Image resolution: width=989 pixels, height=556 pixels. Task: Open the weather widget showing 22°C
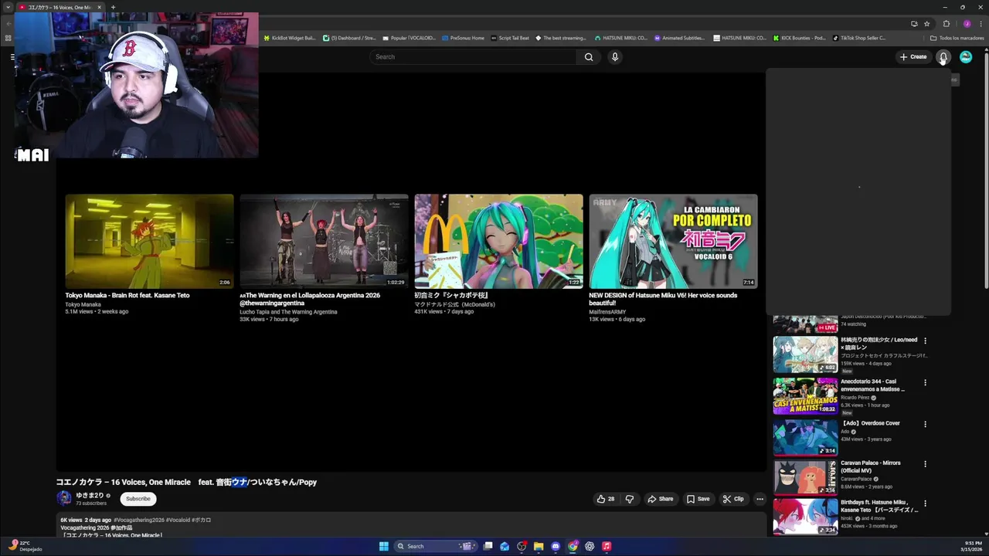(x=25, y=546)
